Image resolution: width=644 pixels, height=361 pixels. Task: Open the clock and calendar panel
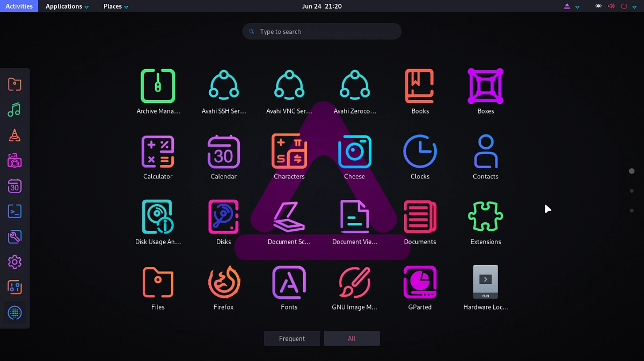pyautogui.click(x=322, y=6)
